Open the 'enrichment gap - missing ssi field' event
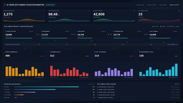This screenshot has width=183, height=103. pyautogui.click(x=138, y=87)
